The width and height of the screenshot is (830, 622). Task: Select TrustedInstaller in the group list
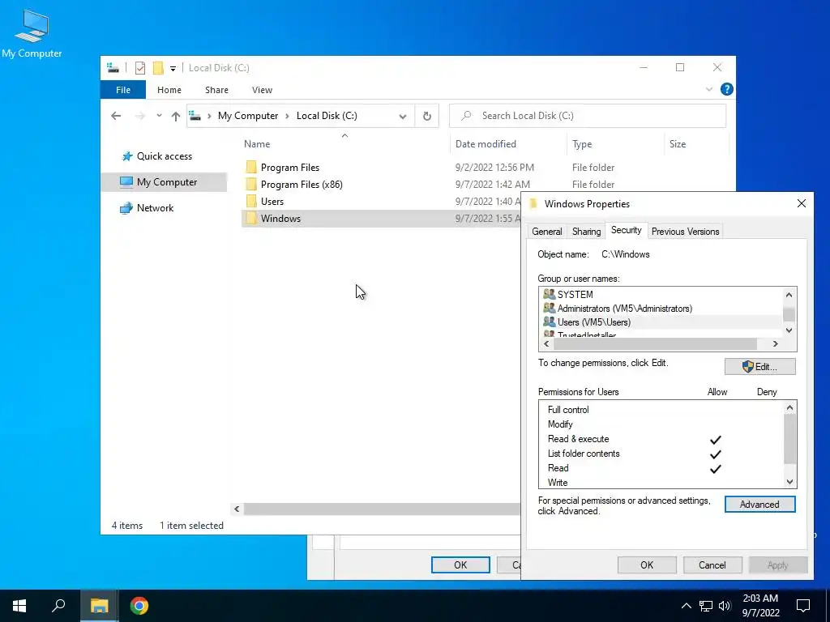[587, 334]
